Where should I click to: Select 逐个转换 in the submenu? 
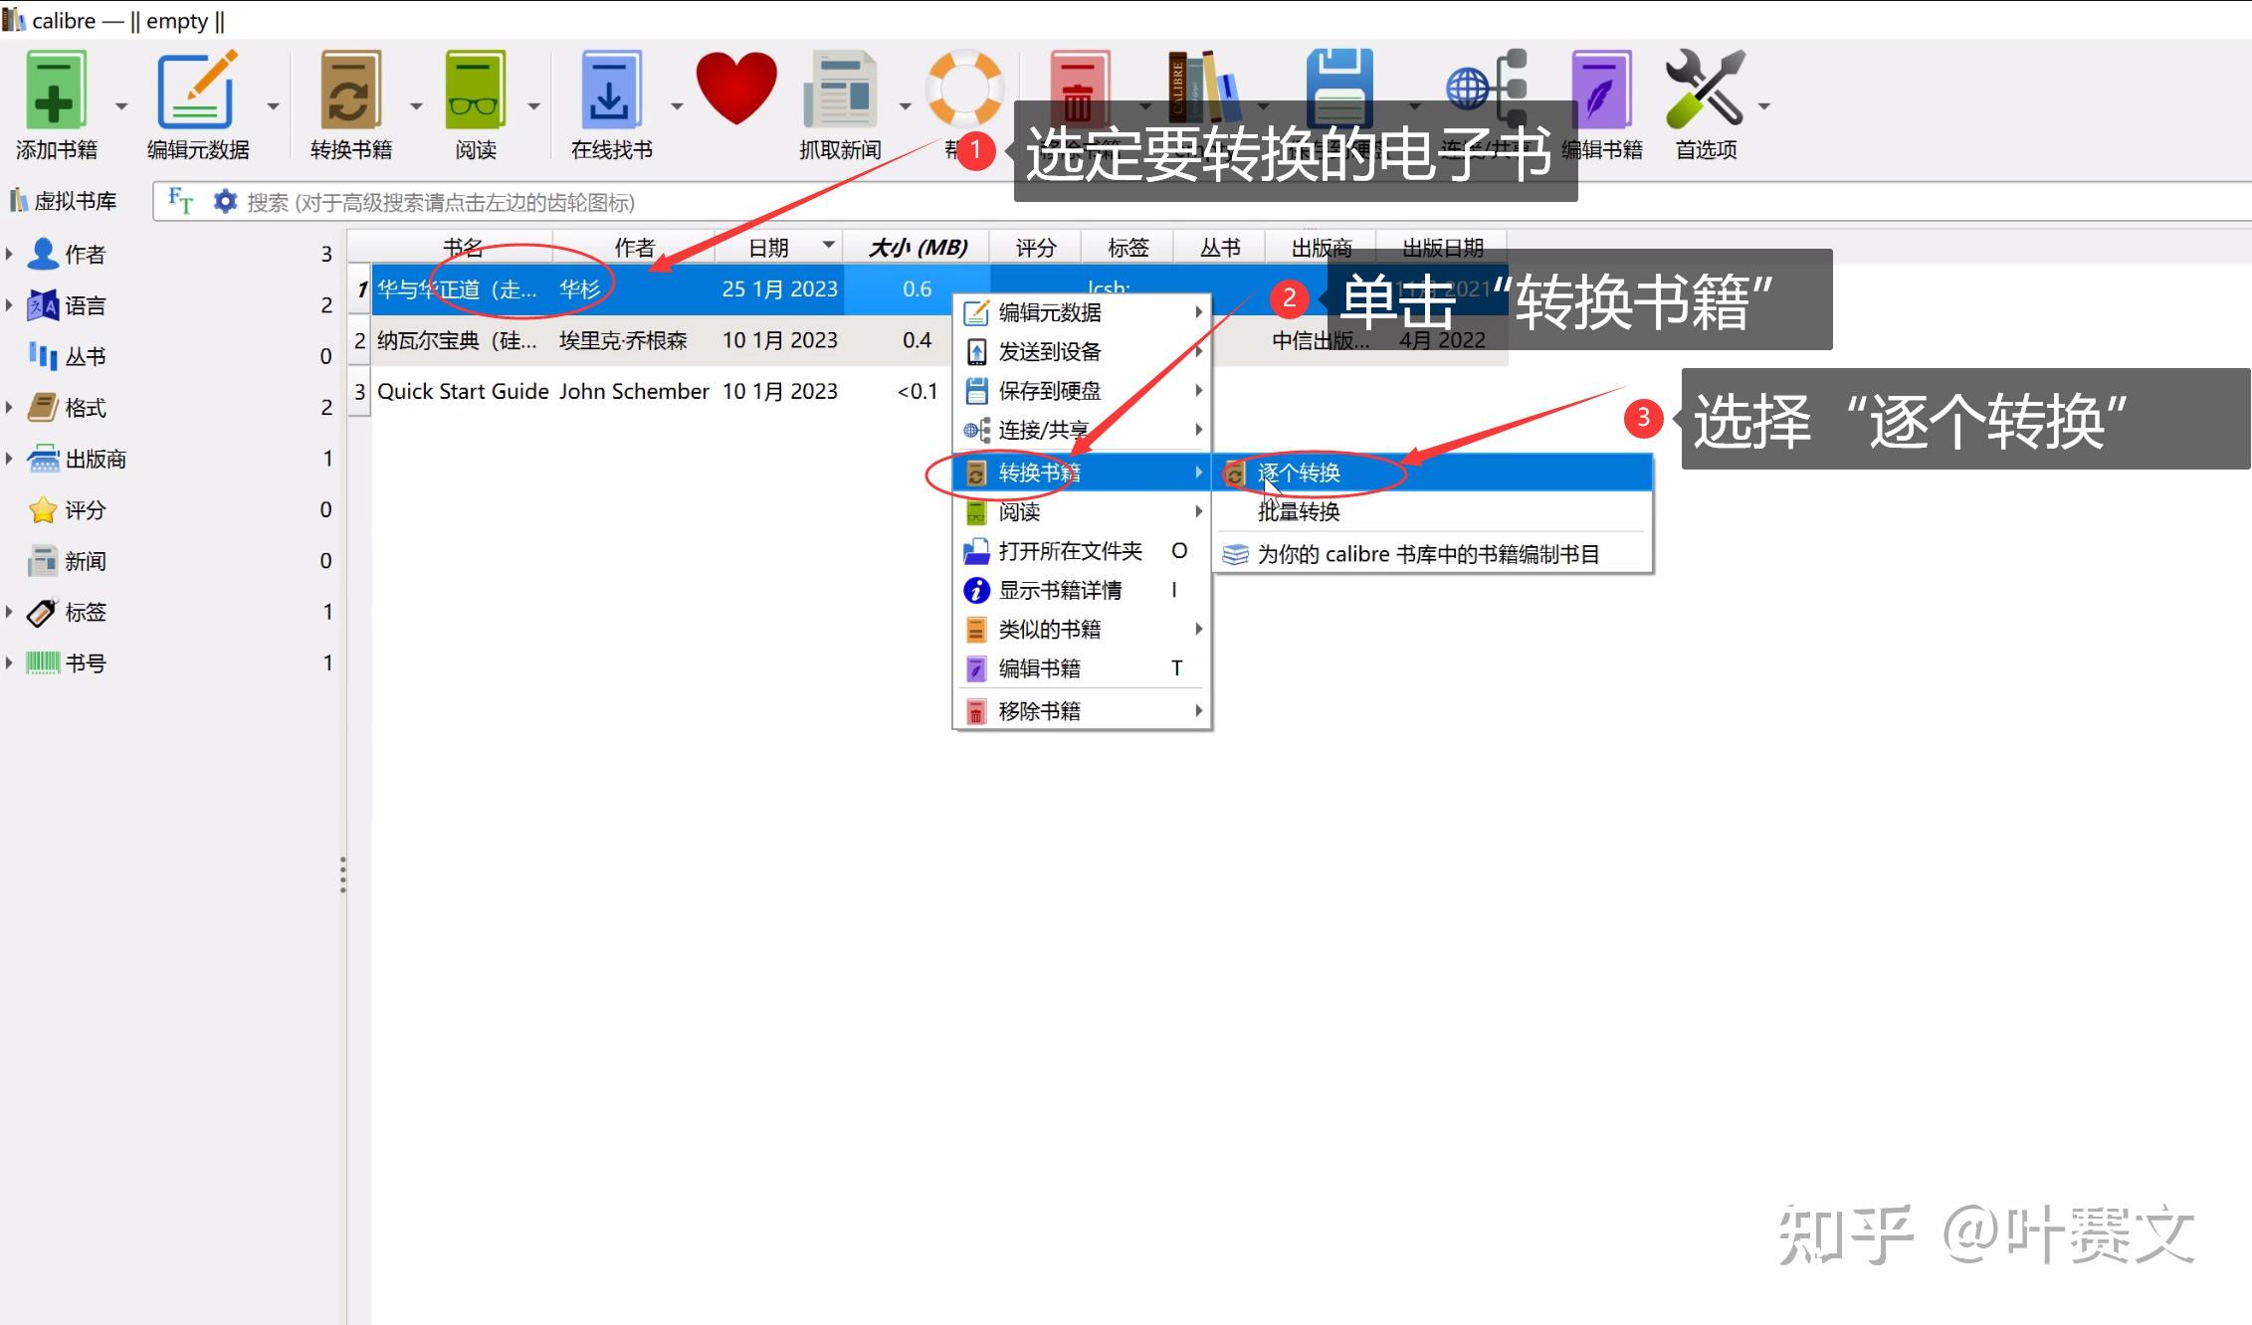coord(1434,473)
